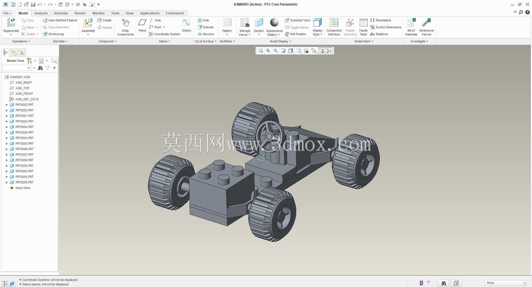Open Parameters dialog
Screen dimensions: 532x287
tap(380, 20)
